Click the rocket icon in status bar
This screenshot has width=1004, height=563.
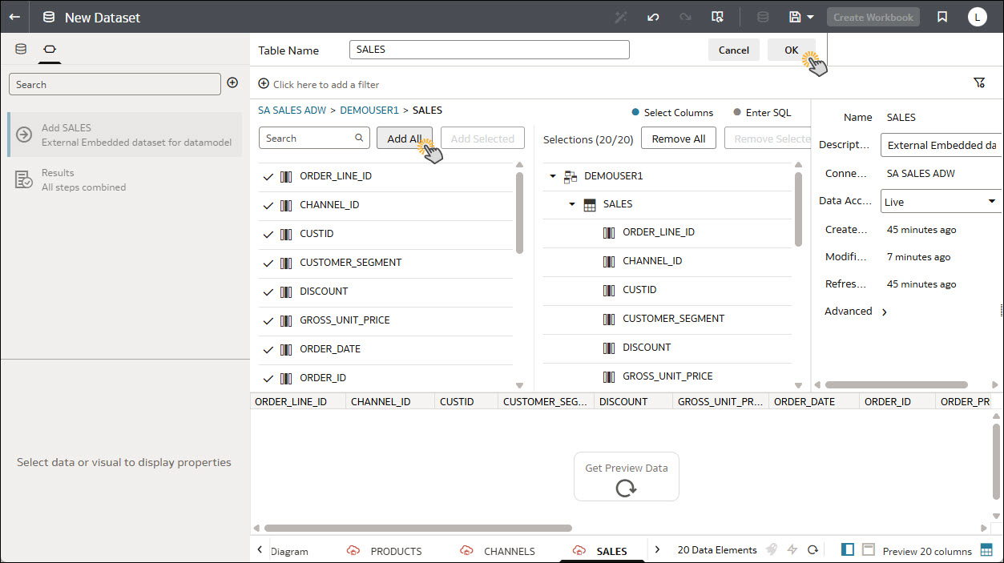[x=772, y=549]
